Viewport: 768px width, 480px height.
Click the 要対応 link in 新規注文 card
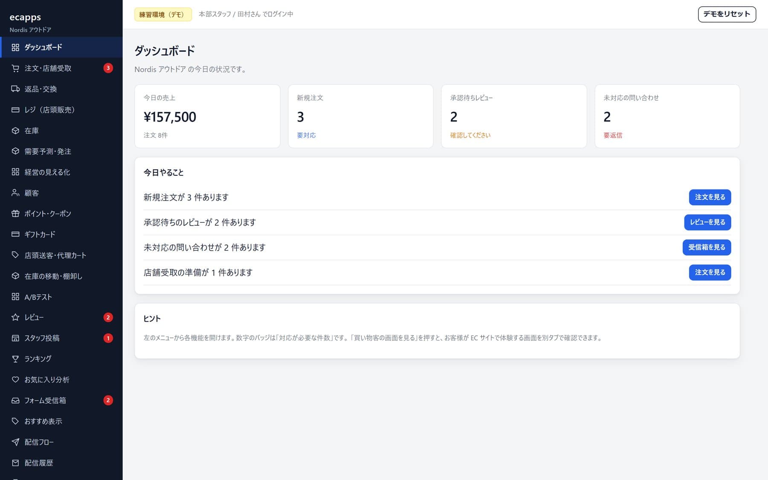(x=306, y=135)
